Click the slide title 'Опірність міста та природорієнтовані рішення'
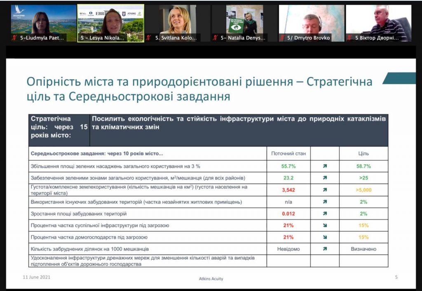 (x=160, y=81)
